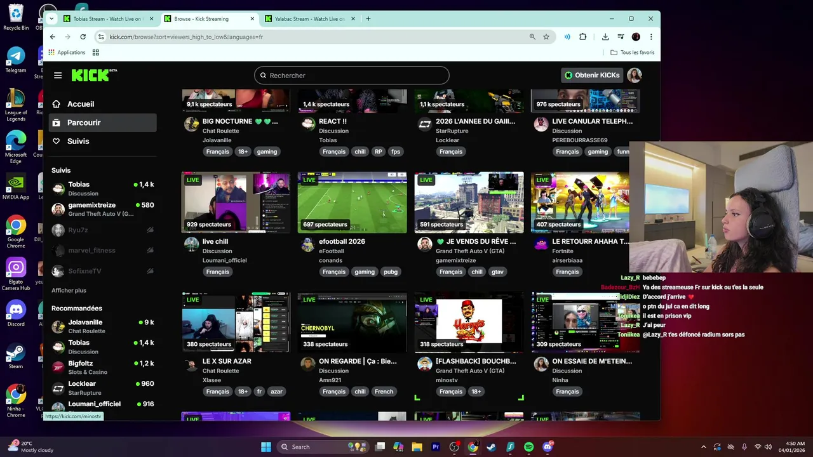The width and height of the screenshot is (813, 457).
Task: Open StarRupture category under 2026 L'ANNEE
Action: [x=452, y=131]
